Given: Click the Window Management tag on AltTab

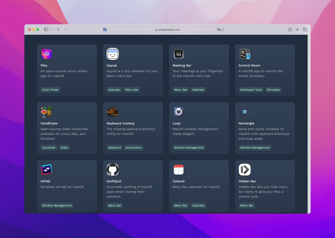Looking at the screenshot, I should point(57,205).
